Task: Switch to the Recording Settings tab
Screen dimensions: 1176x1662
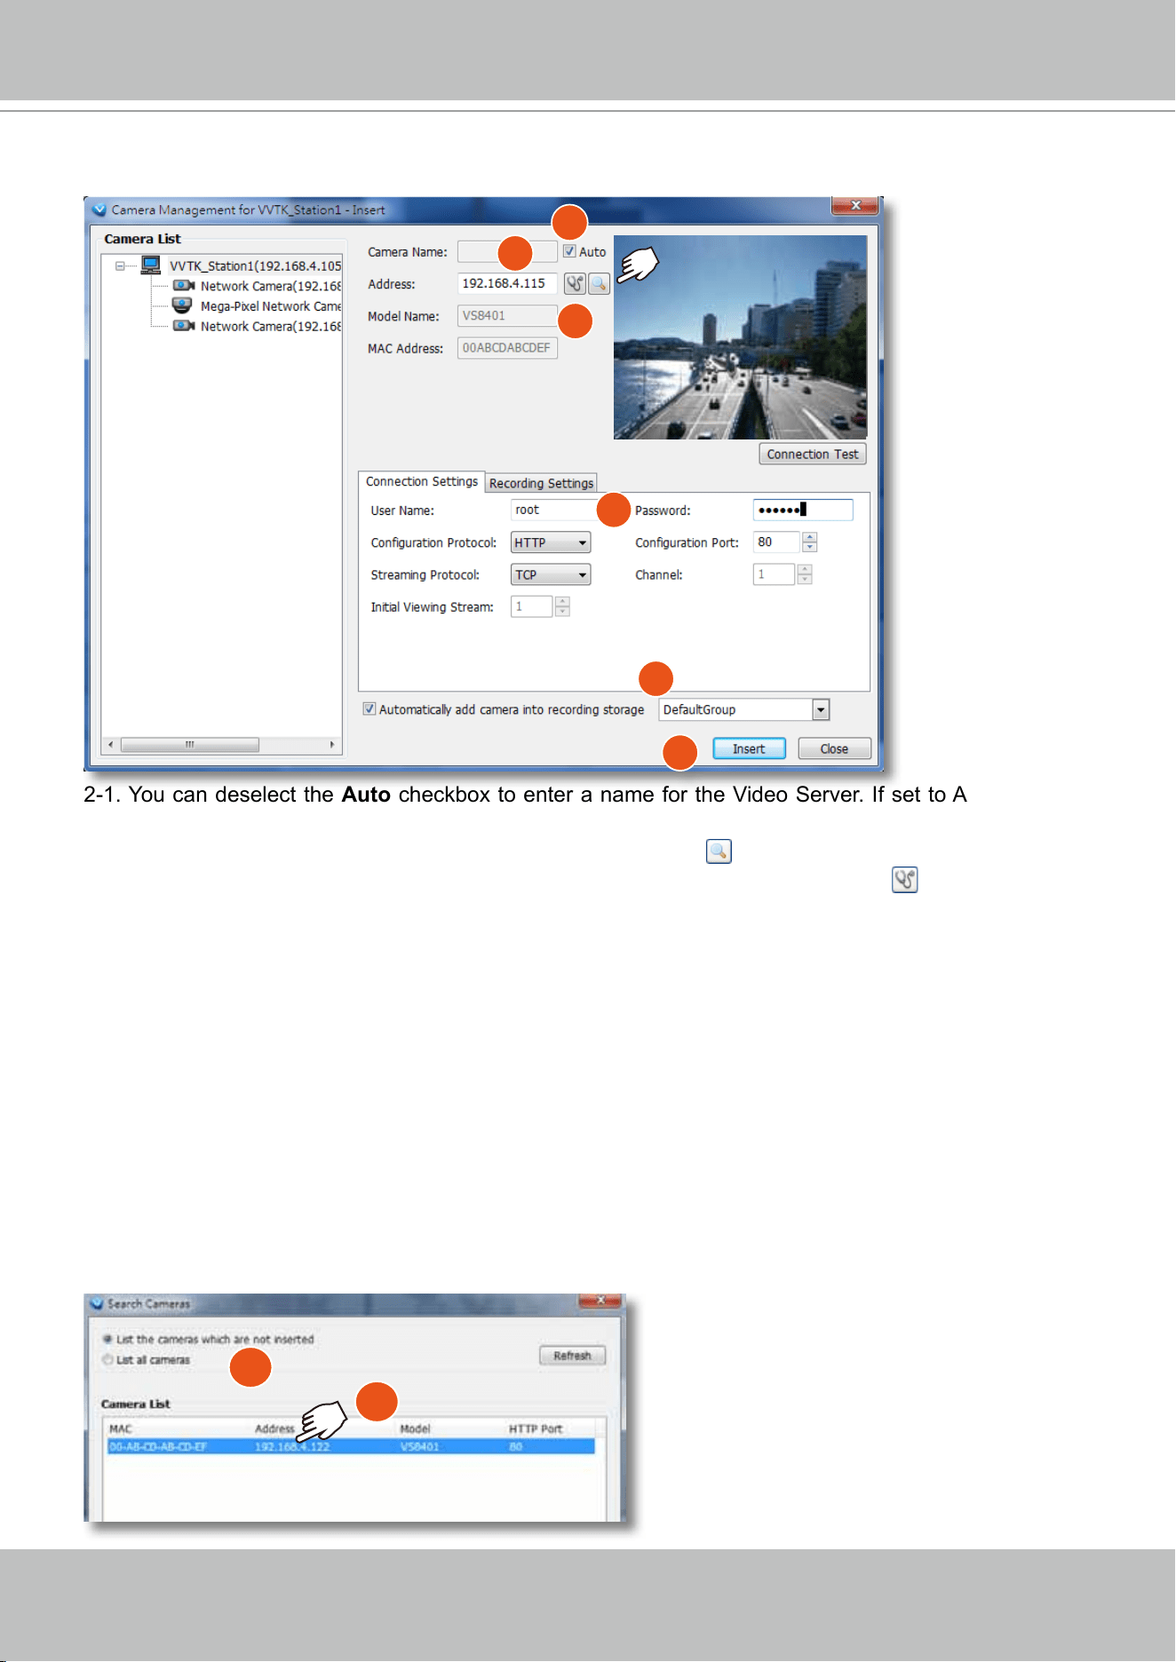Action: (x=541, y=483)
